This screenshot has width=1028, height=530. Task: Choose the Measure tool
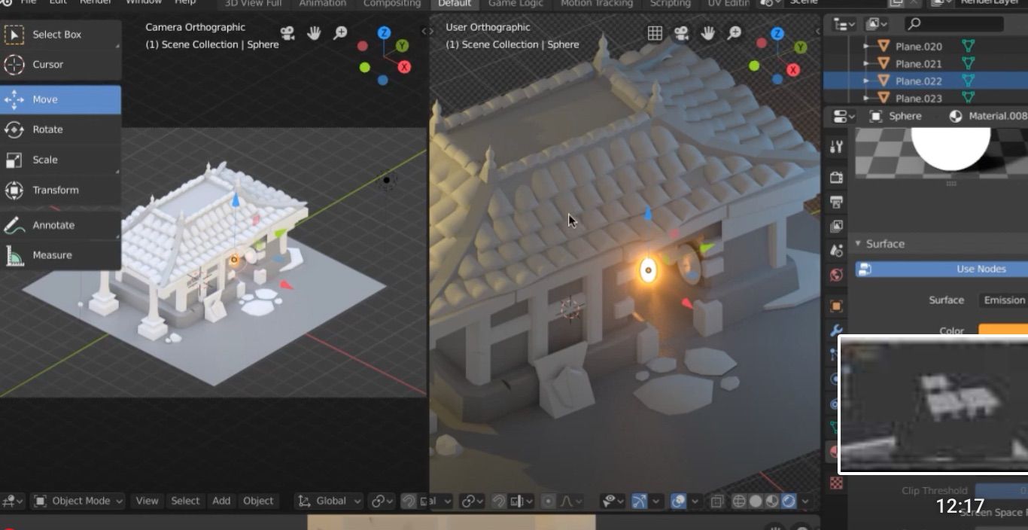60,255
